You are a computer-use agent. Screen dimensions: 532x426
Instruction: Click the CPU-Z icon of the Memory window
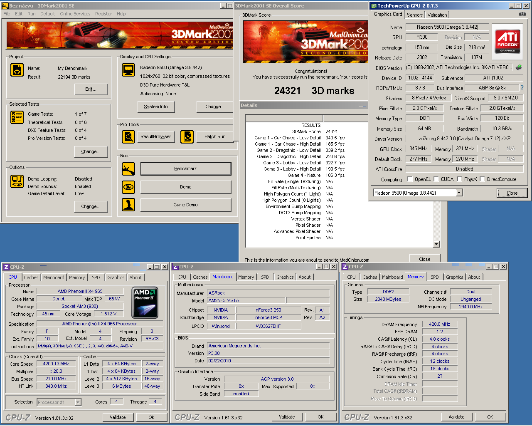tap(345, 267)
